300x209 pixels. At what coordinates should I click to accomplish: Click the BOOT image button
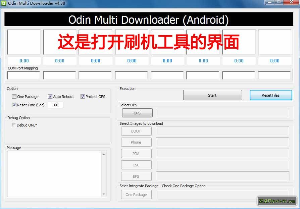click(x=136, y=131)
